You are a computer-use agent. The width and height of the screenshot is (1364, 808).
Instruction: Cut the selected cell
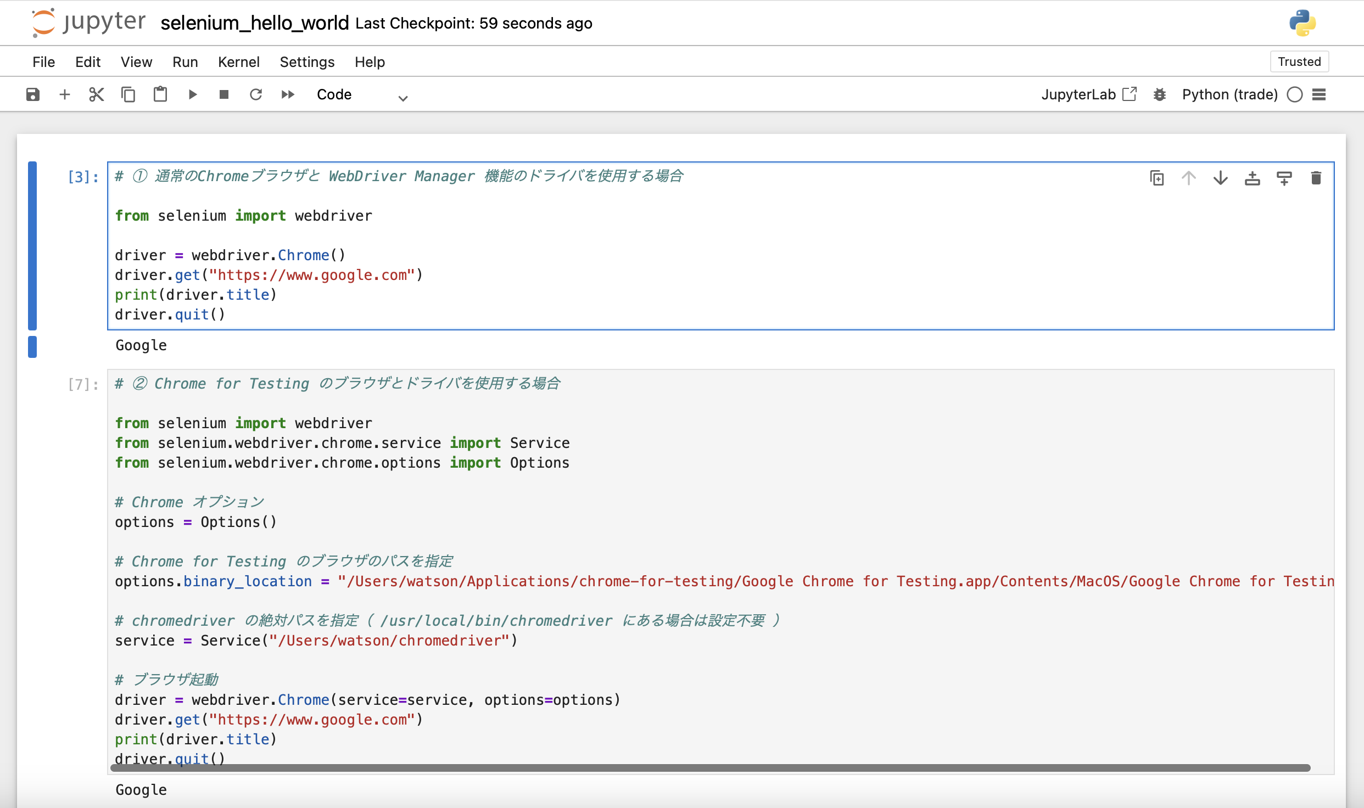[96, 94]
